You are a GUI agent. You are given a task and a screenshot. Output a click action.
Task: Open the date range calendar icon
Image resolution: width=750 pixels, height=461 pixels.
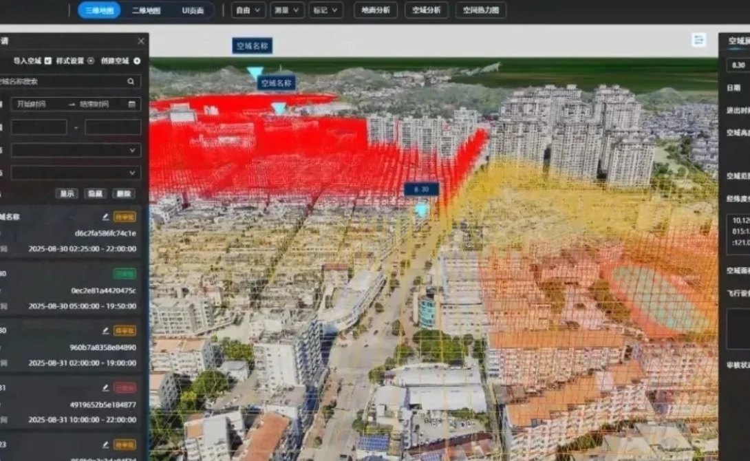131,104
